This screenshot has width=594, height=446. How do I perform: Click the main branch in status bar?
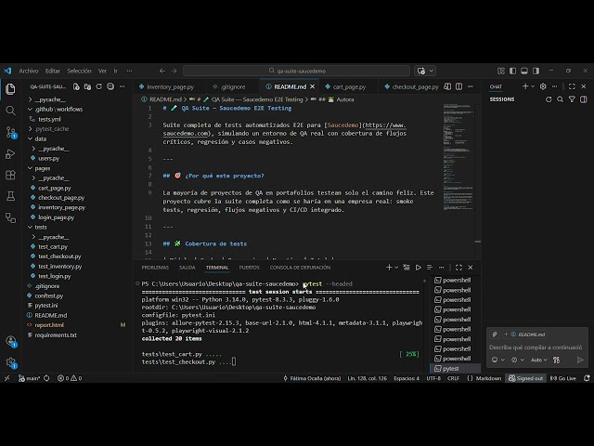[x=29, y=378]
